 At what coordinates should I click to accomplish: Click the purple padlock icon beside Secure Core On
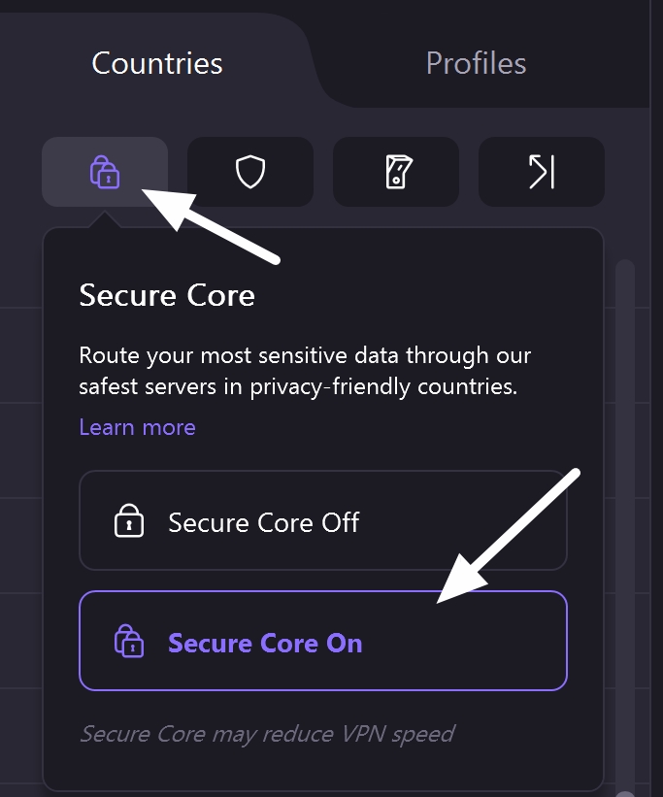131,642
